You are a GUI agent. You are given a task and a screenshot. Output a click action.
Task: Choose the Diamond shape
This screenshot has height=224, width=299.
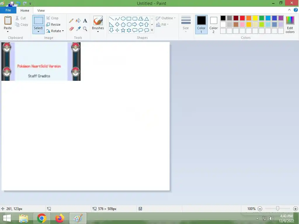click(117, 24)
